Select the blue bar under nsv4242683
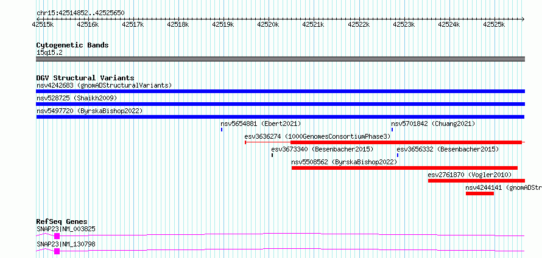 tap(280, 91)
